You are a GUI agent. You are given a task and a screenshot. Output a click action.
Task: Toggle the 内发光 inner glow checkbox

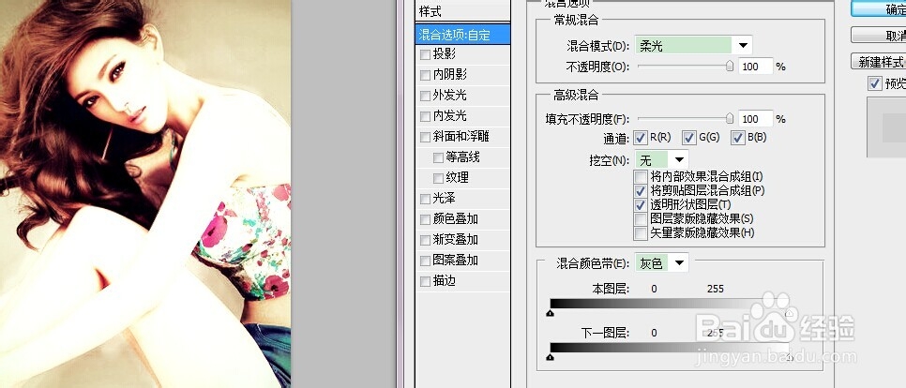coord(425,116)
